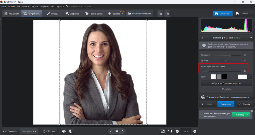Fit image to screen icon
Image resolution: width=255 pixels, height=135 pixels.
pyautogui.click(x=163, y=131)
